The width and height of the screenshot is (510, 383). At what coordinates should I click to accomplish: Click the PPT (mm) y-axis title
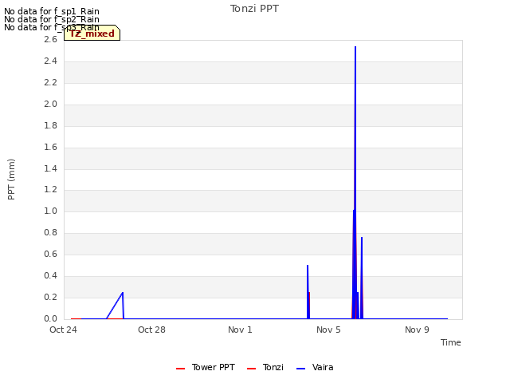click(x=11, y=180)
